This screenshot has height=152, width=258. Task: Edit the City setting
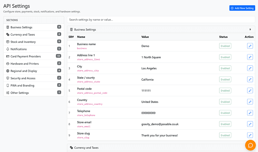250,68
